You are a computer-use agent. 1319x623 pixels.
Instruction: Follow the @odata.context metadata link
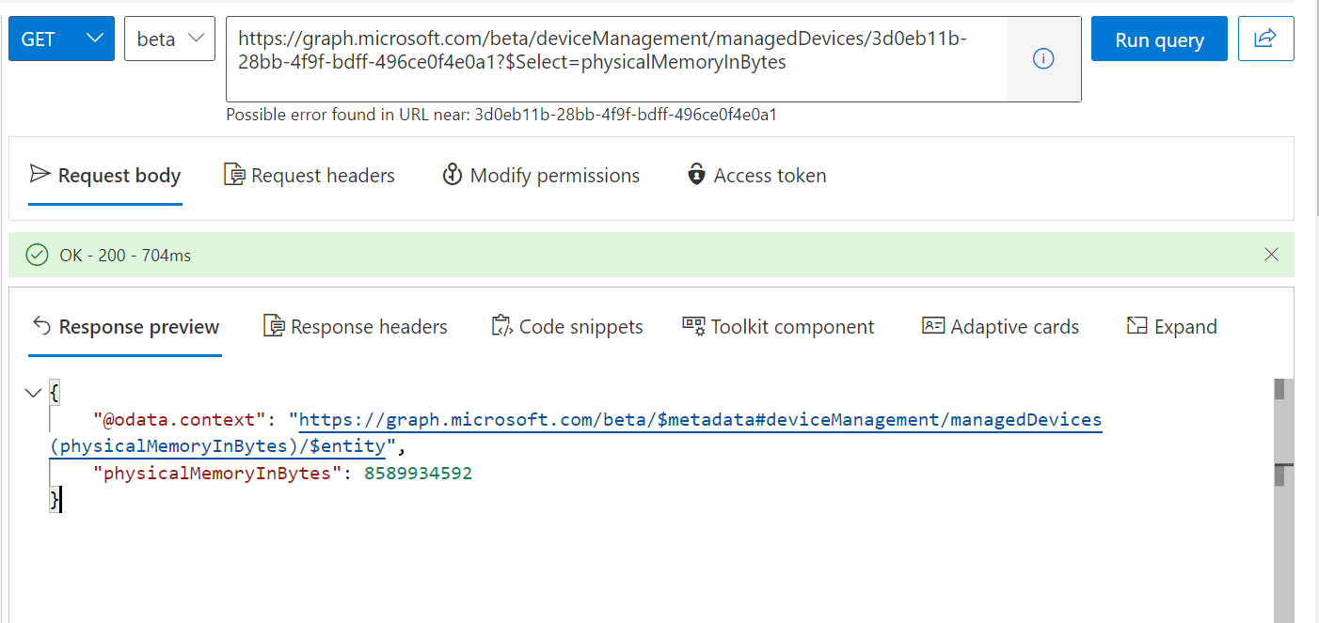[x=699, y=420]
